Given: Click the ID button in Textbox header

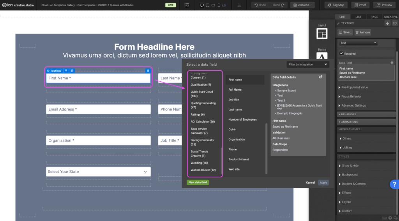Looking at the screenshot, I should point(394,23).
